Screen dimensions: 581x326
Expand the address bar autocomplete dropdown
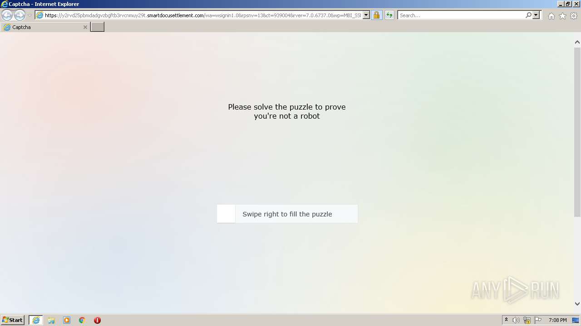[366, 15]
